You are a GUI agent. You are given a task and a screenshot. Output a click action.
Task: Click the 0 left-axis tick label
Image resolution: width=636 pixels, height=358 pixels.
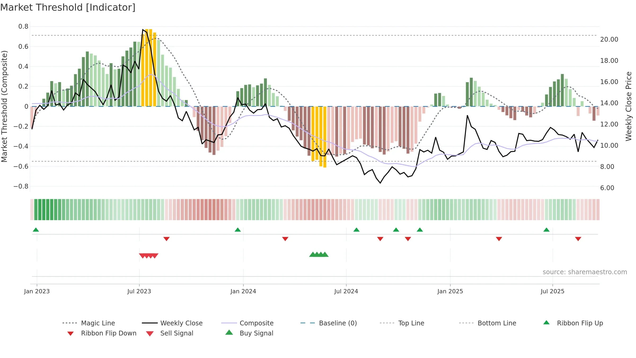(x=26, y=106)
